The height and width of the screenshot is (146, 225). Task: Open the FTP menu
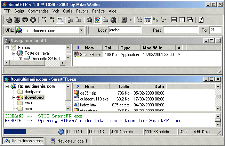pos(7,11)
